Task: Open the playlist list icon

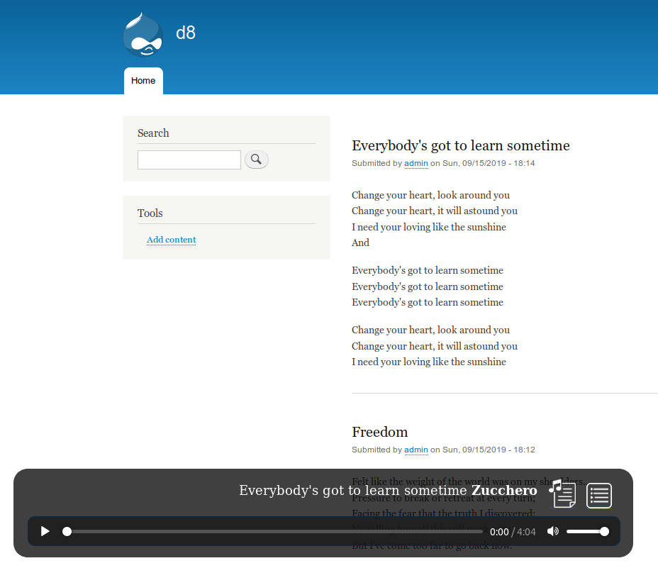Action: point(599,496)
